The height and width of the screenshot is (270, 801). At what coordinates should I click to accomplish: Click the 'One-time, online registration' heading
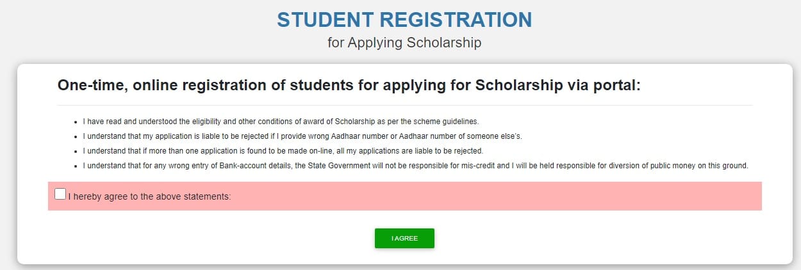(349, 85)
